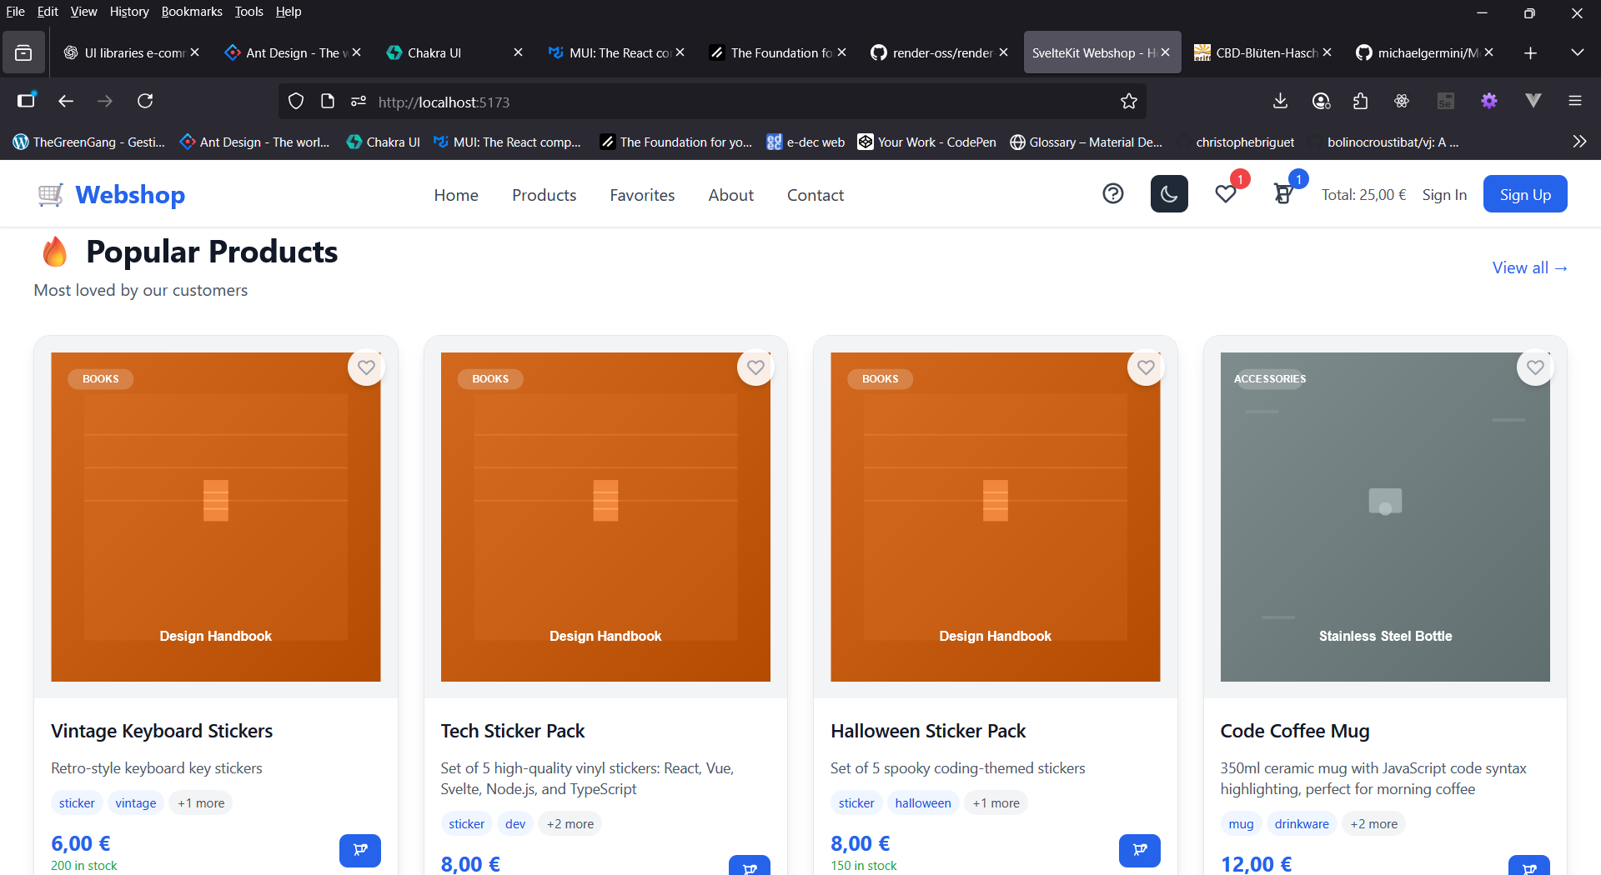Click the ACCESSORIES category badge
This screenshot has width=1601, height=875.
(x=1270, y=379)
